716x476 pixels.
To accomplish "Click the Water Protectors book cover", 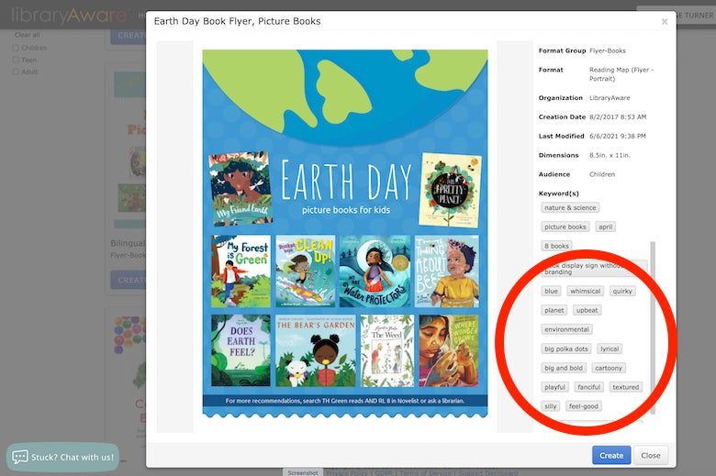I will pyautogui.click(x=375, y=271).
